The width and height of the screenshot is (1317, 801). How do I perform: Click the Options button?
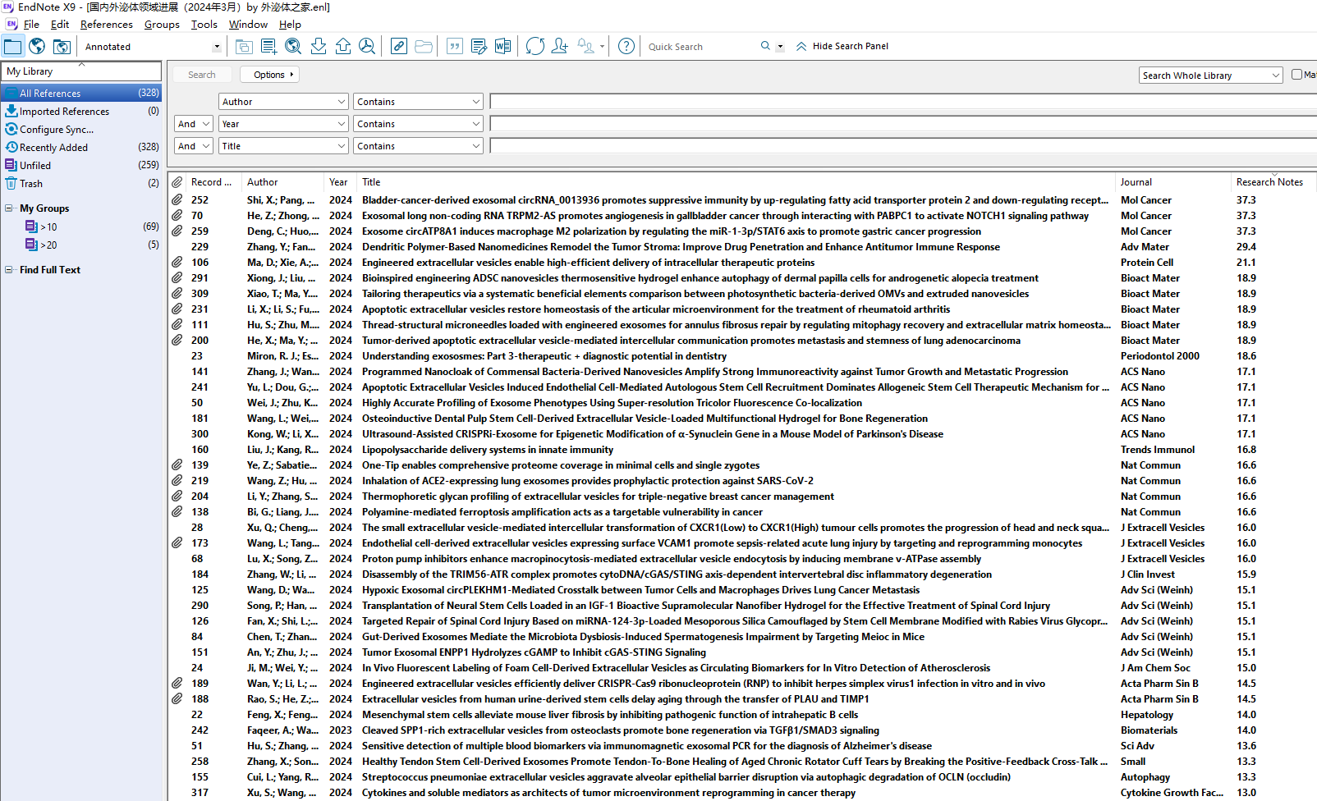pyautogui.click(x=270, y=75)
